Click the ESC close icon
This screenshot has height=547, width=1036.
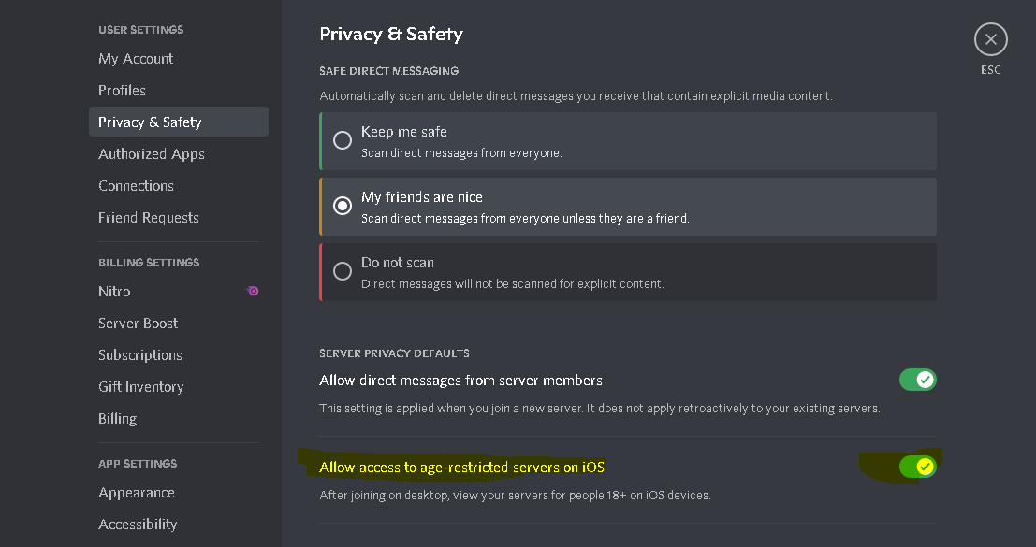tap(990, 39)
